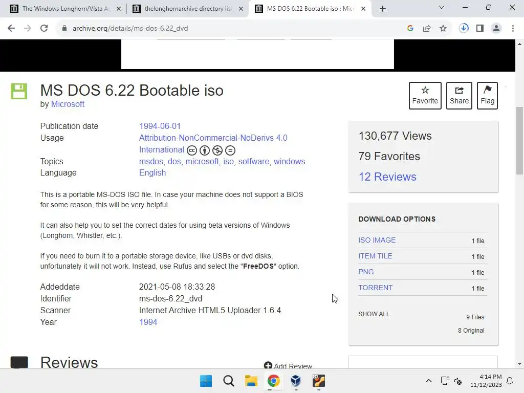
Task: Open the English language link
Action: [152, 173]
